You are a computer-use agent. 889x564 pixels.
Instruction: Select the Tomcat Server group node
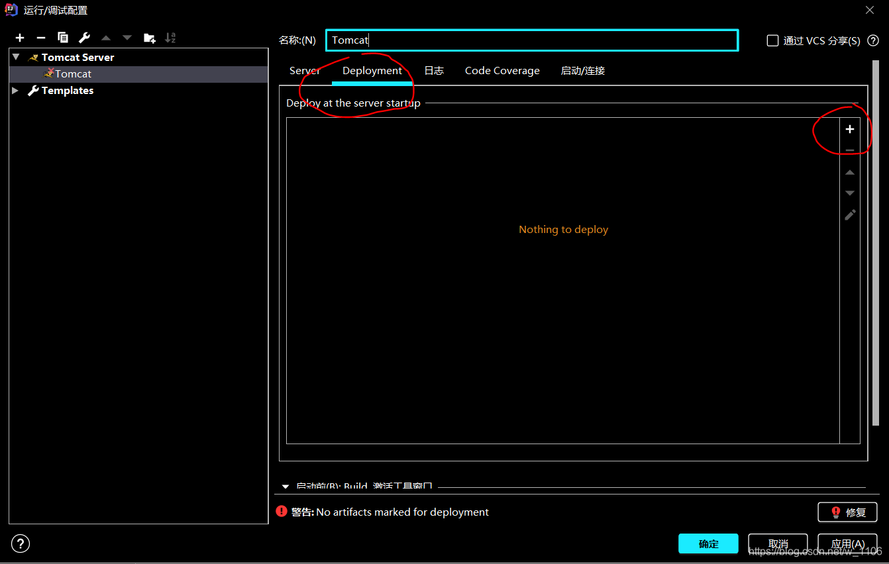point(78,57)
